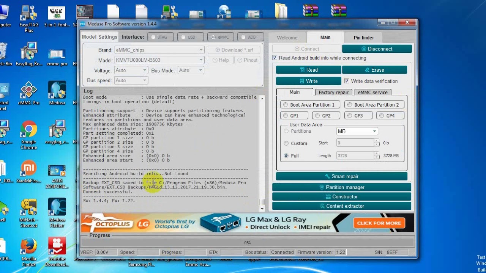Open Mozilla Firefox desktop icon
The width and height of the screenshot is (486, 273).
coord(29,253)
